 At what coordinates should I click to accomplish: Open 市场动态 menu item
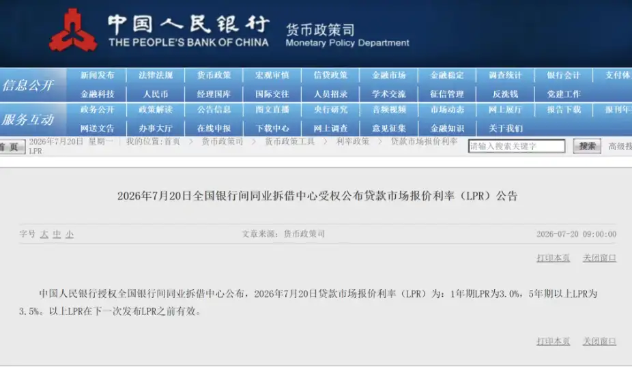pos(447,110)
